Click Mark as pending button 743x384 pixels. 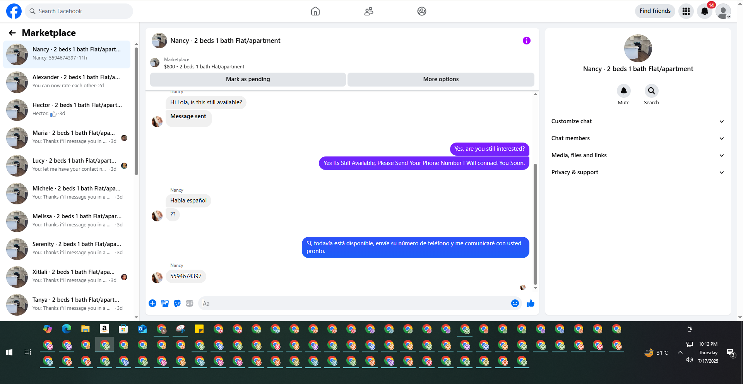pyautogui.click(x=248, y=79)
